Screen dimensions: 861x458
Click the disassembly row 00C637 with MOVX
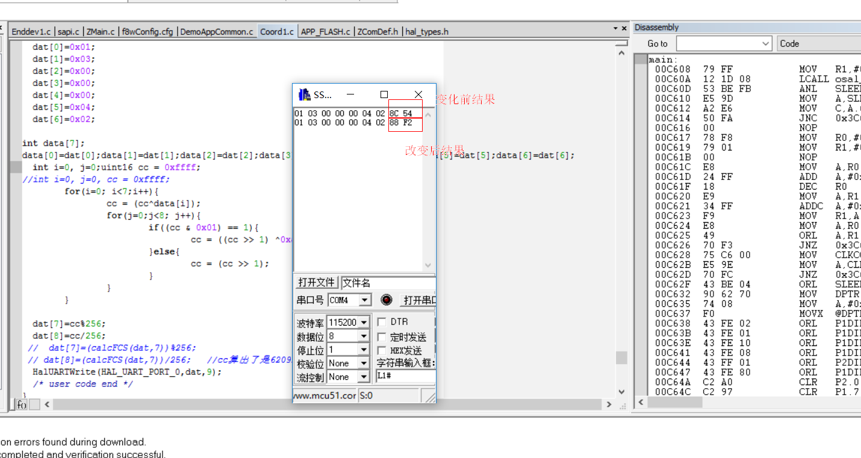(x=755, y=314)
